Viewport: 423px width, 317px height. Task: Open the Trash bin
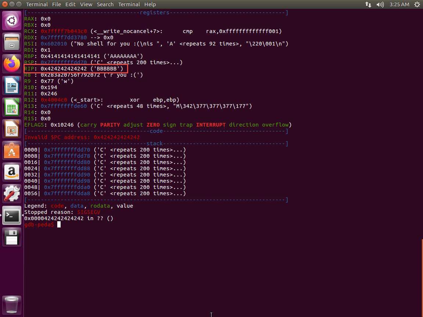(x=12, y=305)
